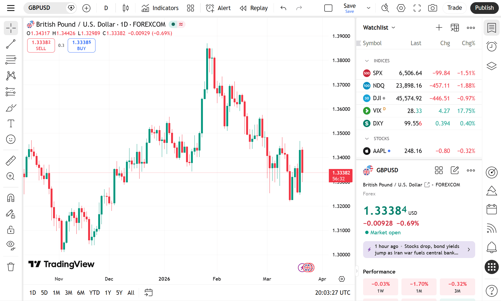Take a chart snapshot with camera icon
Image resolution: width=501 pixels, height=301 pixels.
[x=432, y=8]
